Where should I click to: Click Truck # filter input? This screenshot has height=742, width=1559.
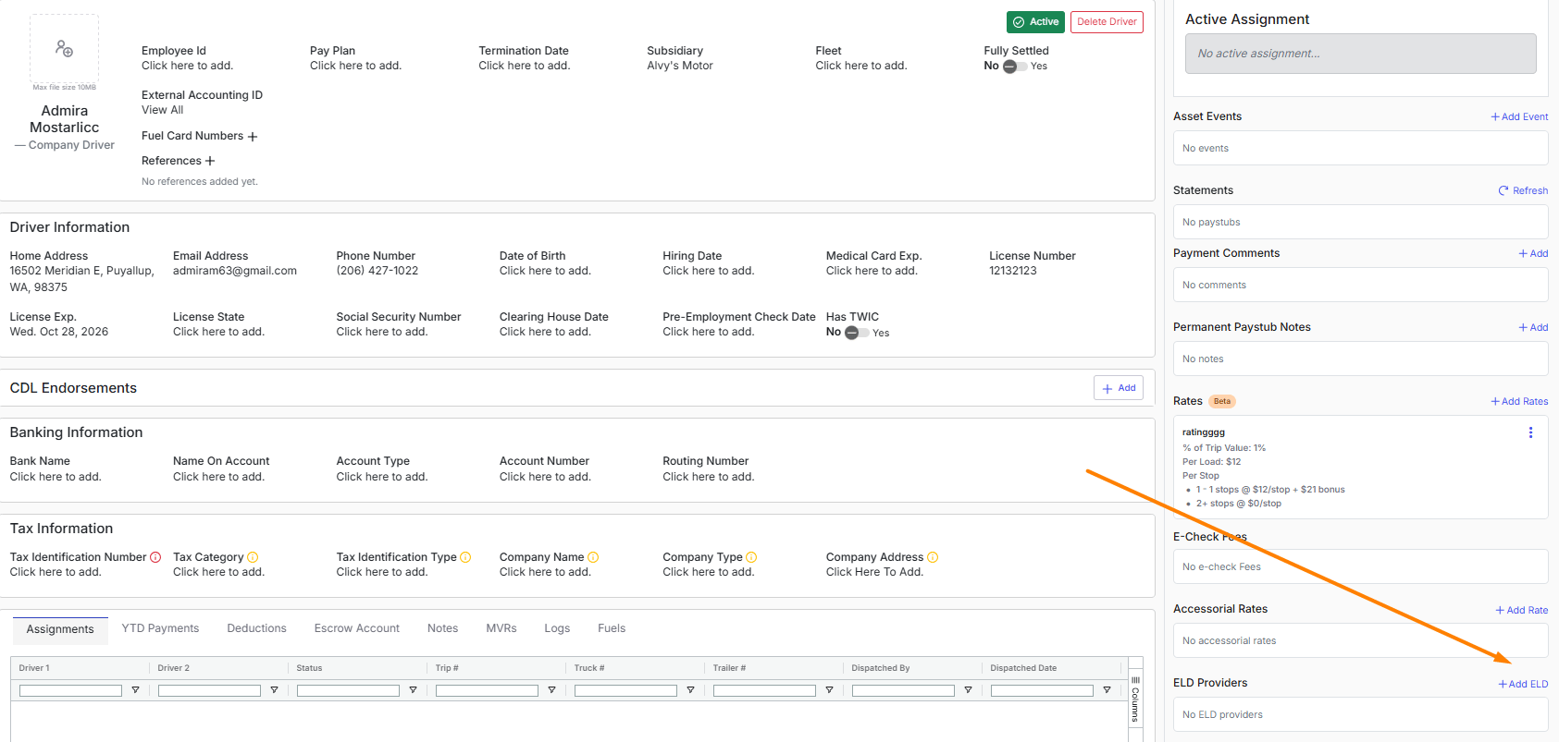point(625,690)
